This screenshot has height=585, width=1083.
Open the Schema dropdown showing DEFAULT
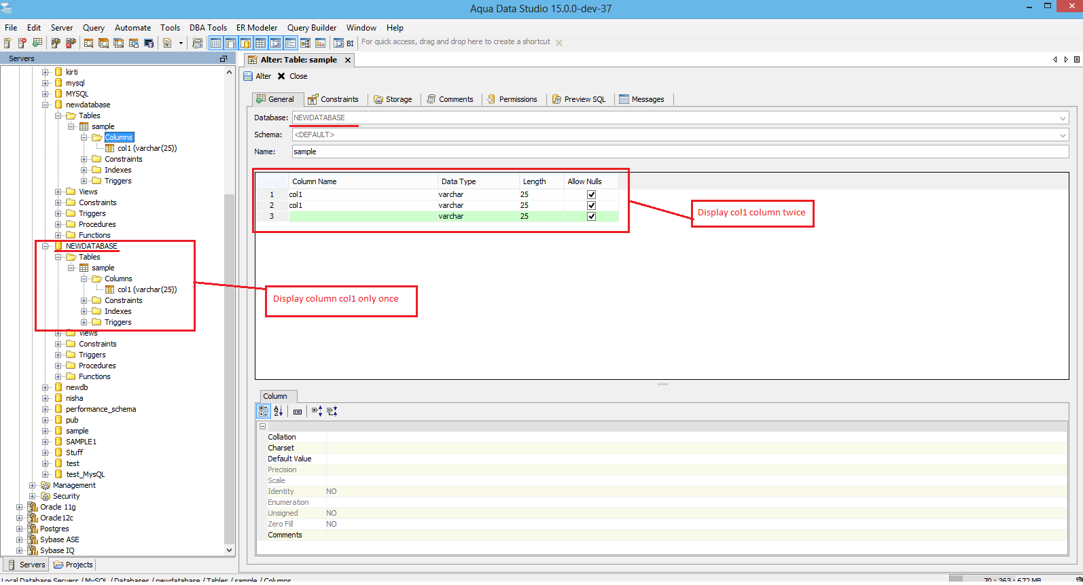pos(680,135)
